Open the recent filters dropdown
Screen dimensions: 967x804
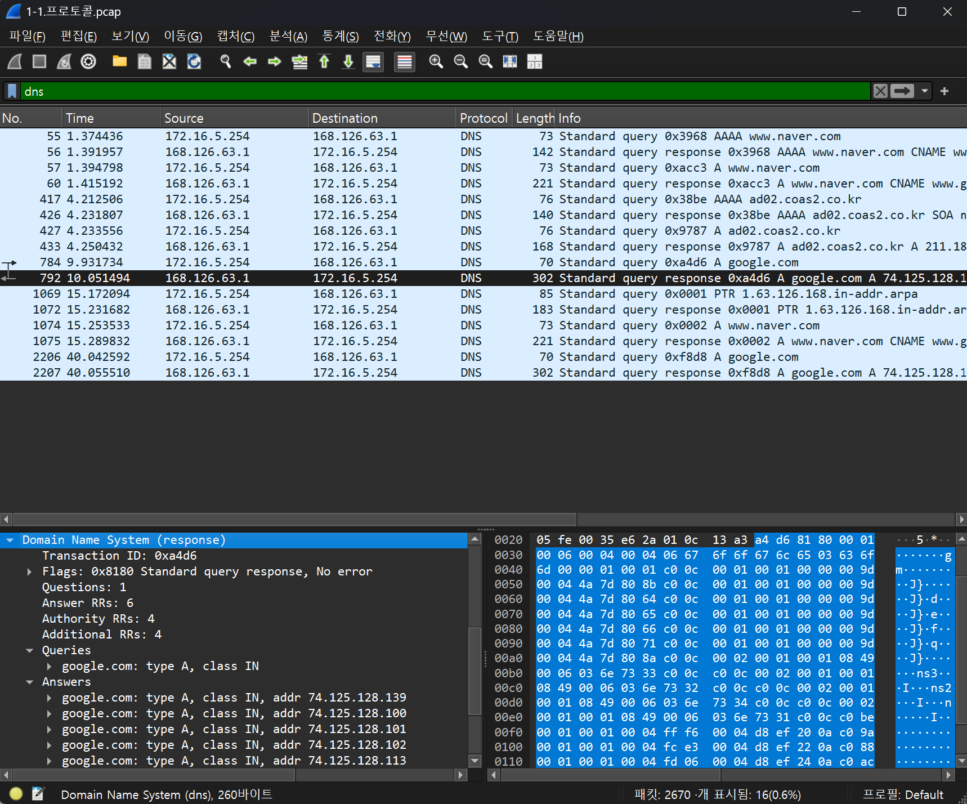coord(924,91)
